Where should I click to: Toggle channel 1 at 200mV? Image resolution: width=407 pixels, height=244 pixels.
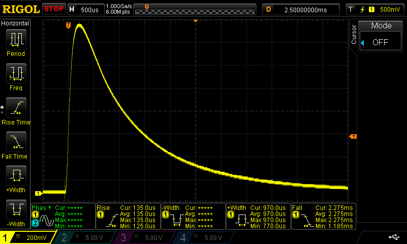[x=28, y=237]
